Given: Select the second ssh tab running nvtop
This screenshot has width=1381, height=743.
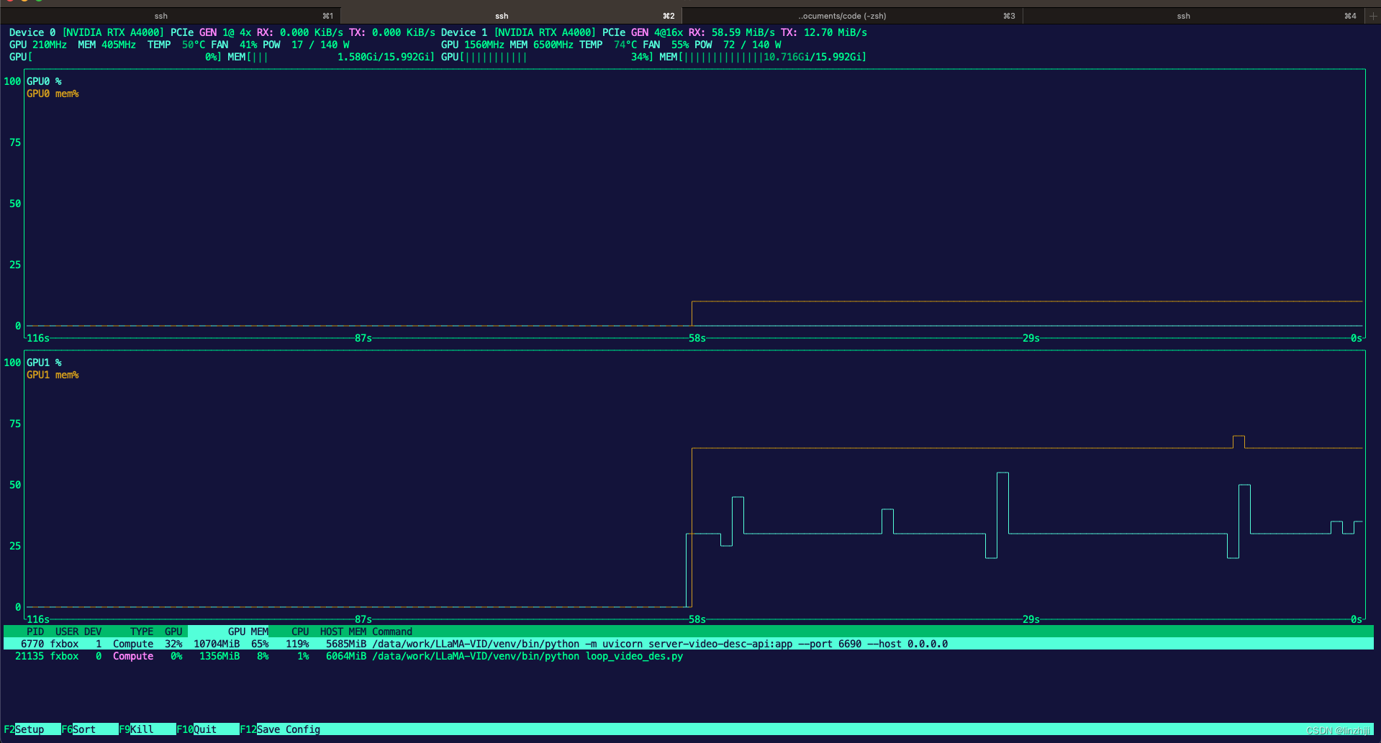Looking at the screenshot, I should [502, 15].
